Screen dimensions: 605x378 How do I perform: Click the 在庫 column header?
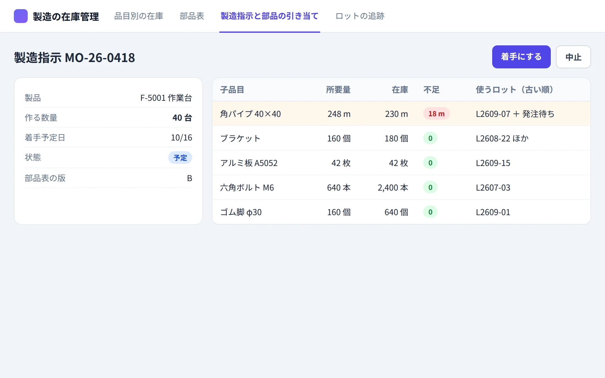(400, 90)
